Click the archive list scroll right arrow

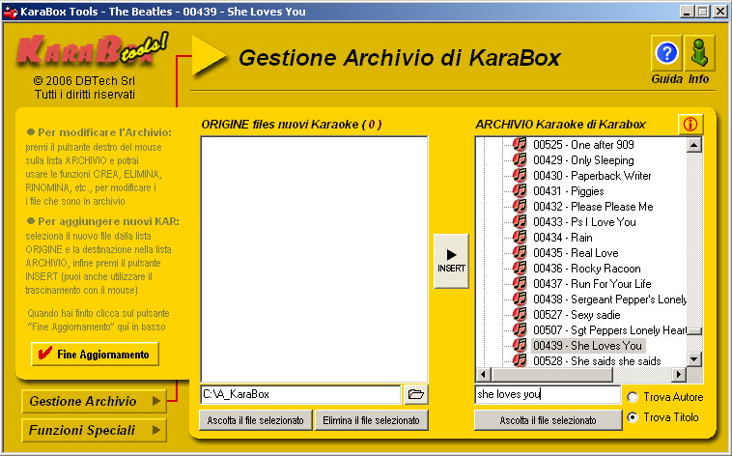point(679,374)
